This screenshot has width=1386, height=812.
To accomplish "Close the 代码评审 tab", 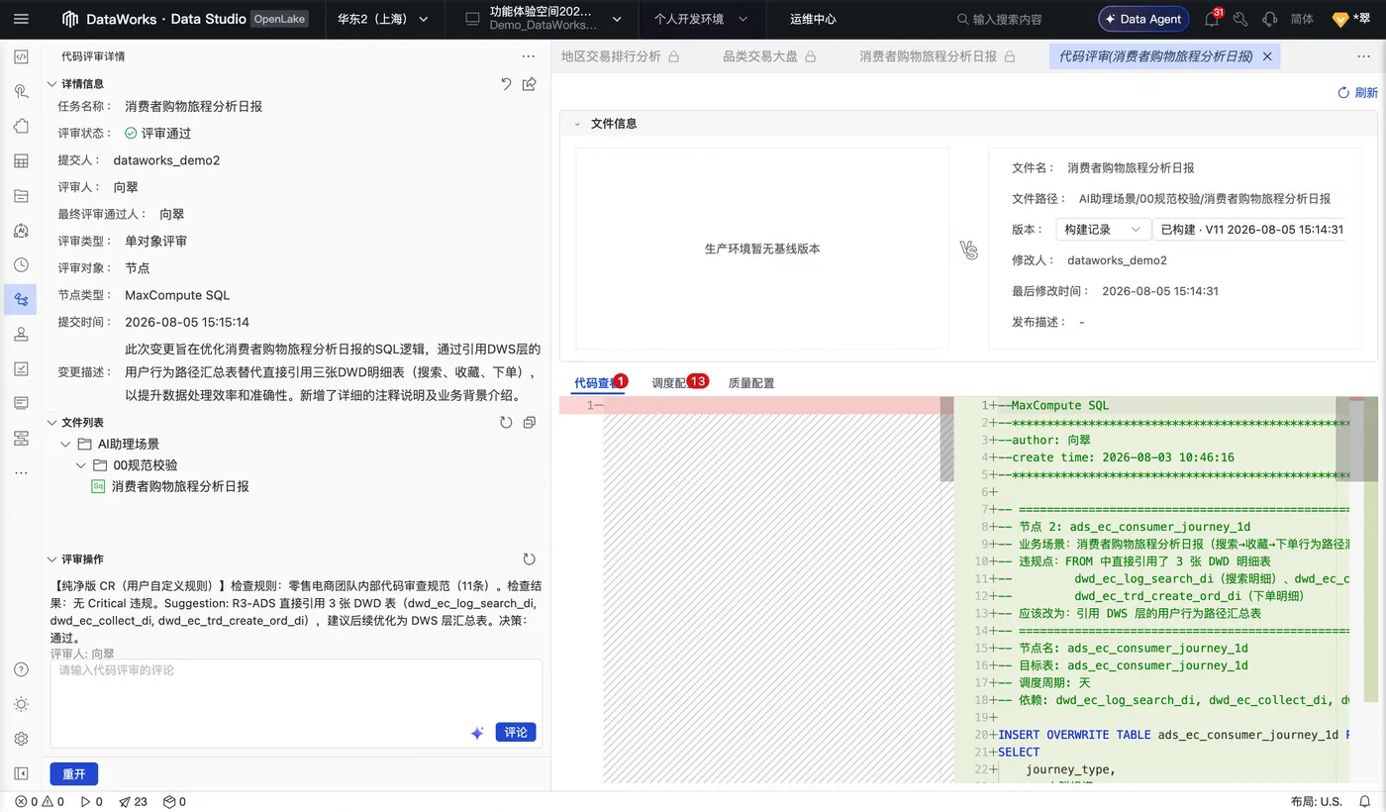I will [x=1267, y=56].
